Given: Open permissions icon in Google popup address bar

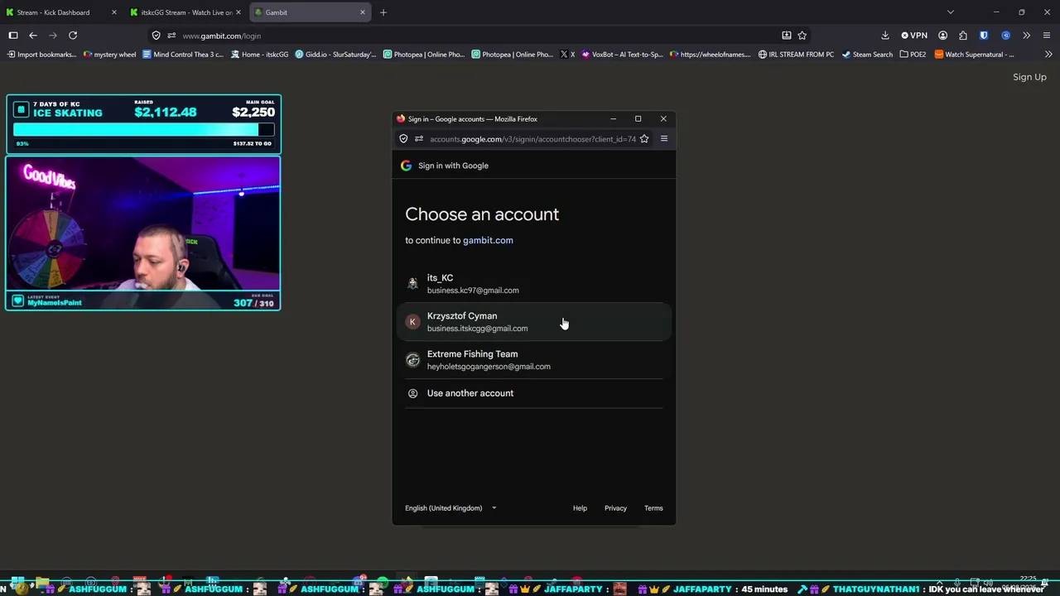Looking at the screenshot, I should click(419, 139).
